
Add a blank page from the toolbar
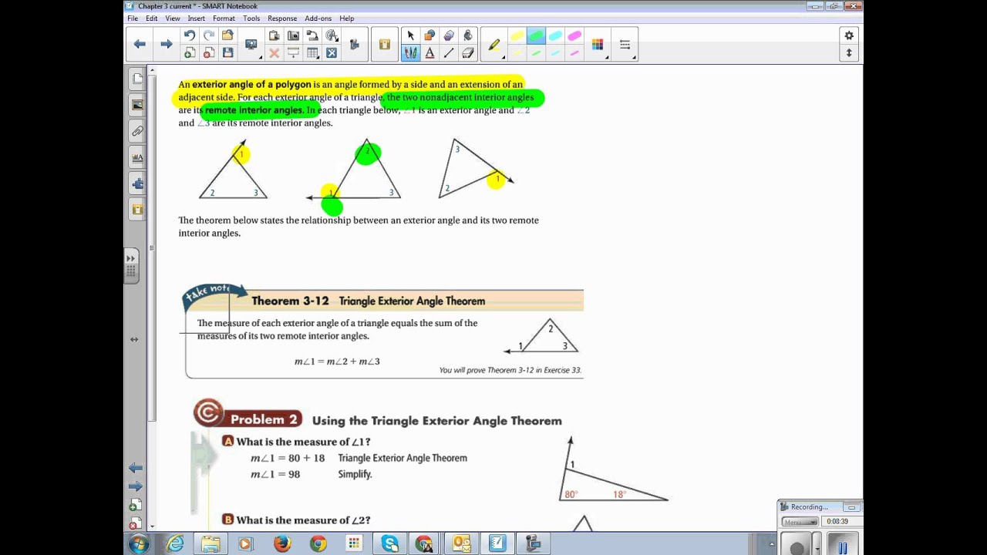tap(190, 53)
